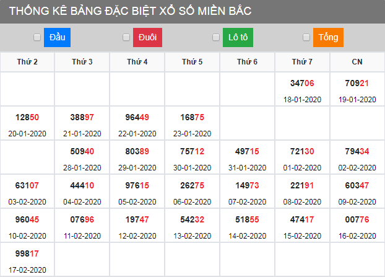This screenshot has width=385, height=277.
Task: Click the CN column header
Action: coord(357,62)
